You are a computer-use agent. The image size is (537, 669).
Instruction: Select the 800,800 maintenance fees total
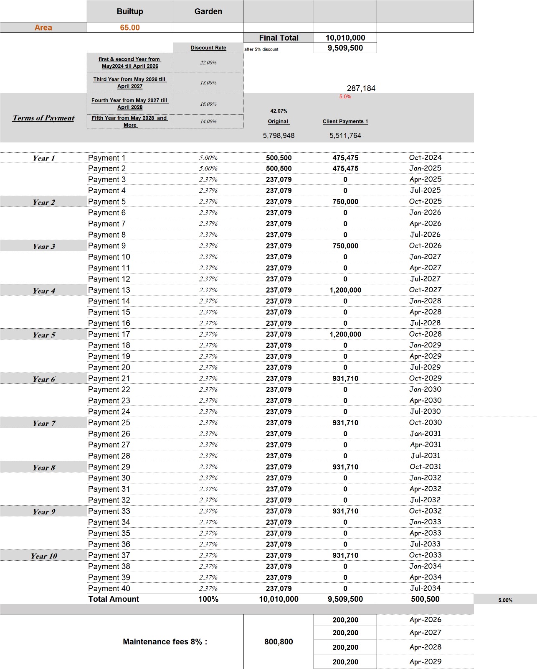(279, 642)
